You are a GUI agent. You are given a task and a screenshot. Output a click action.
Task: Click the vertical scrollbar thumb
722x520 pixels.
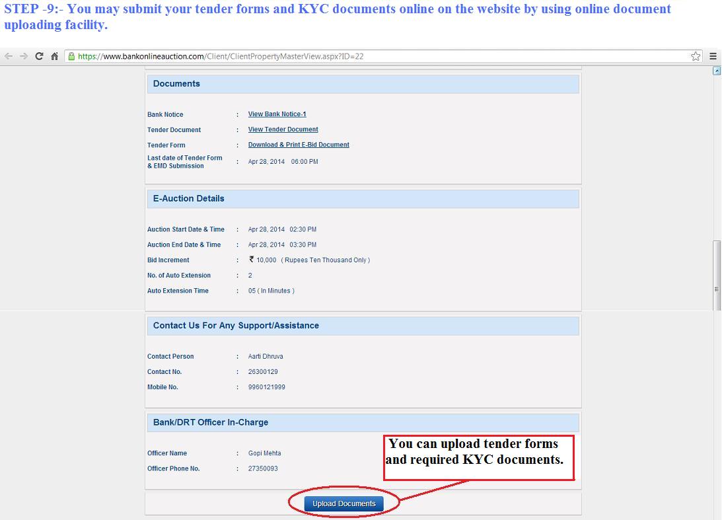point(717,276)
